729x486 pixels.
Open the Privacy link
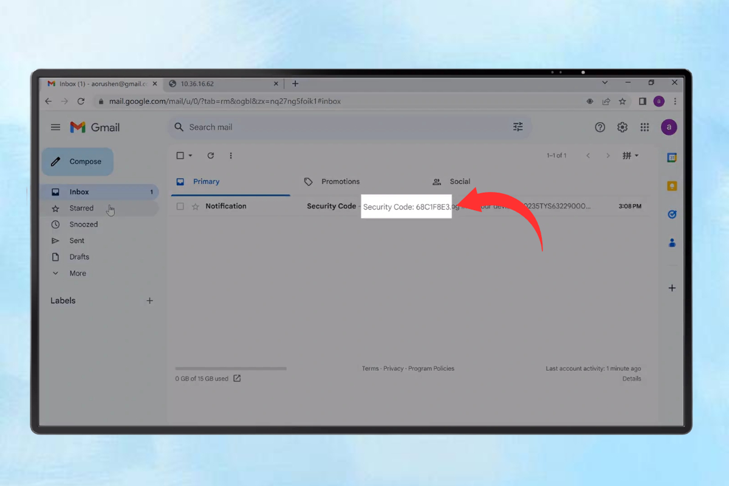[x=394, y=369]
